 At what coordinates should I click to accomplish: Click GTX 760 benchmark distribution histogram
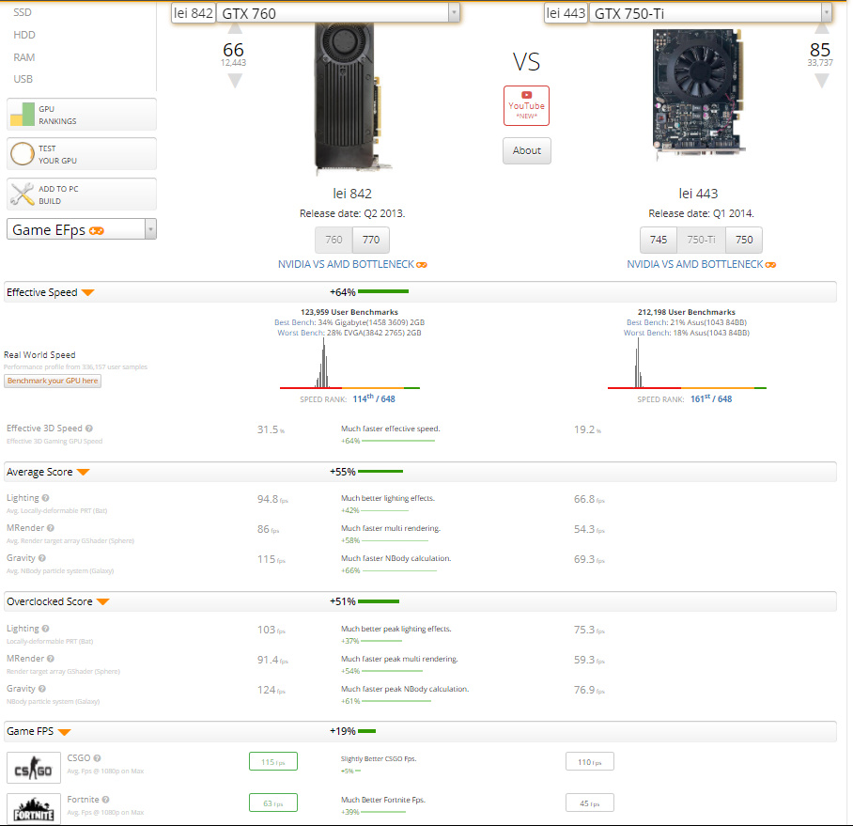pos(349,364)
